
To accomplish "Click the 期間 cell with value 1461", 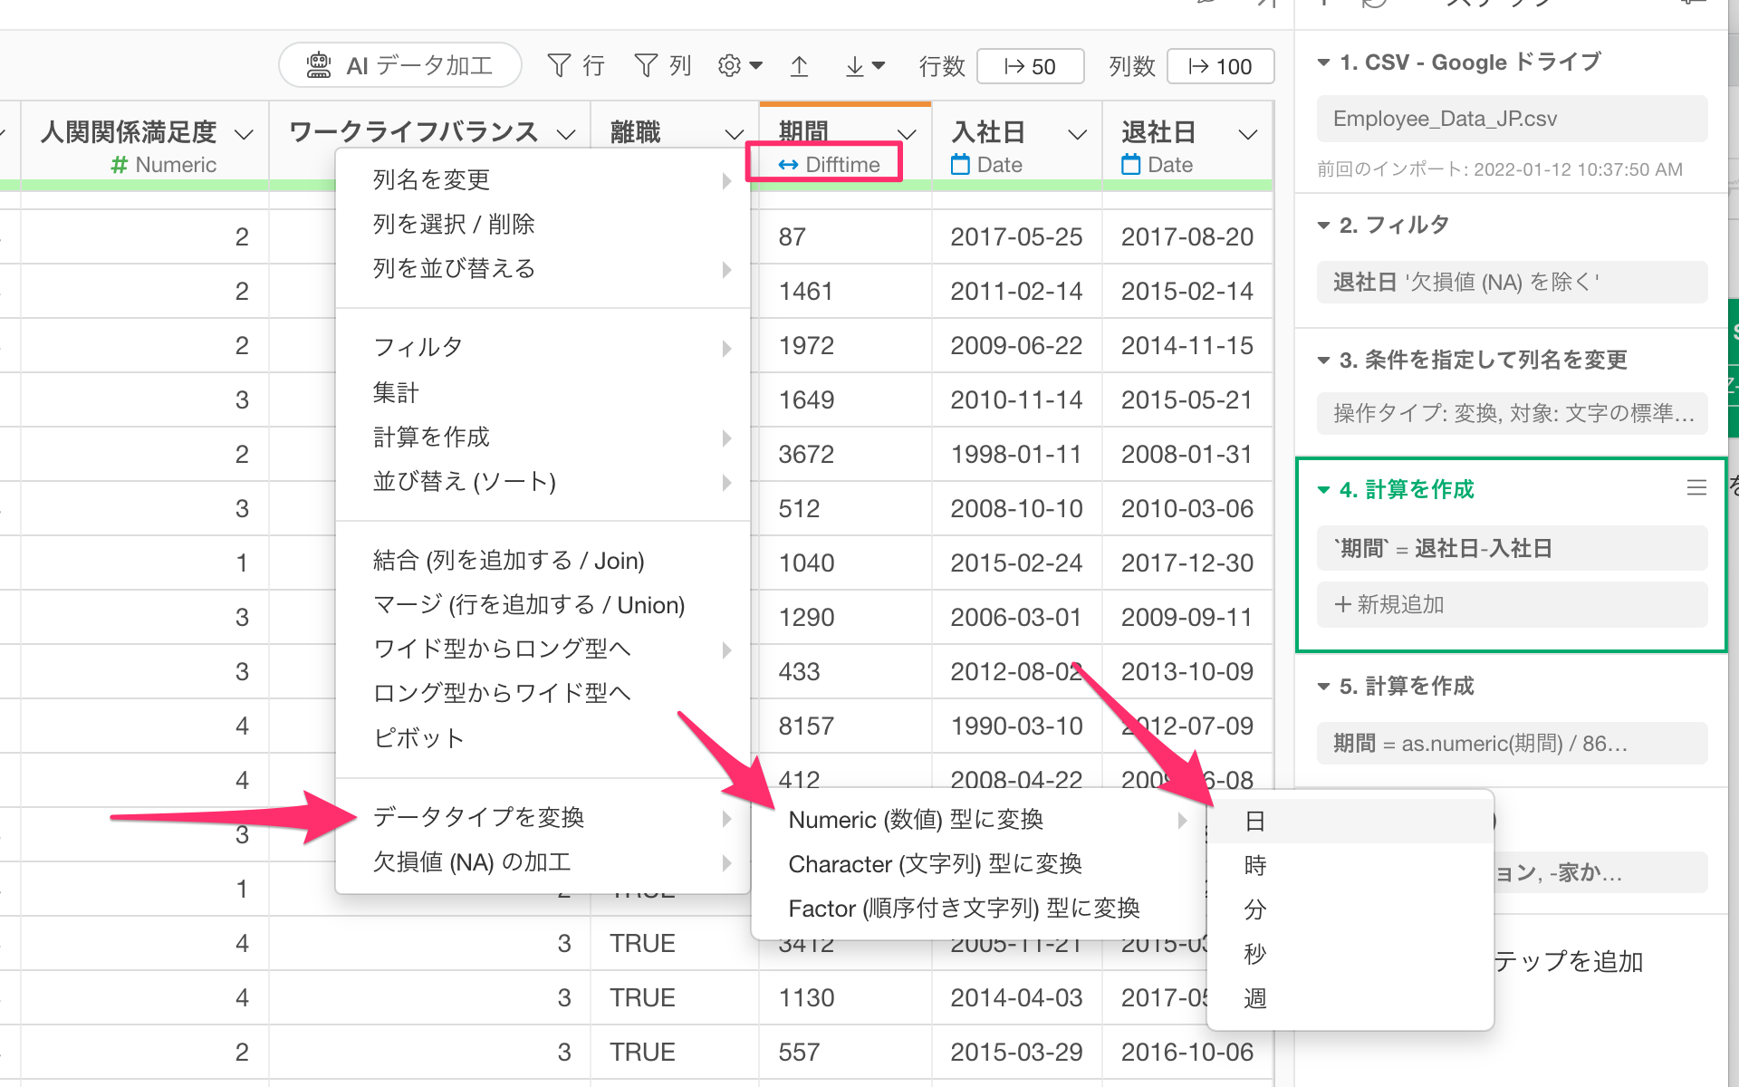I will (x=845, y=291).
